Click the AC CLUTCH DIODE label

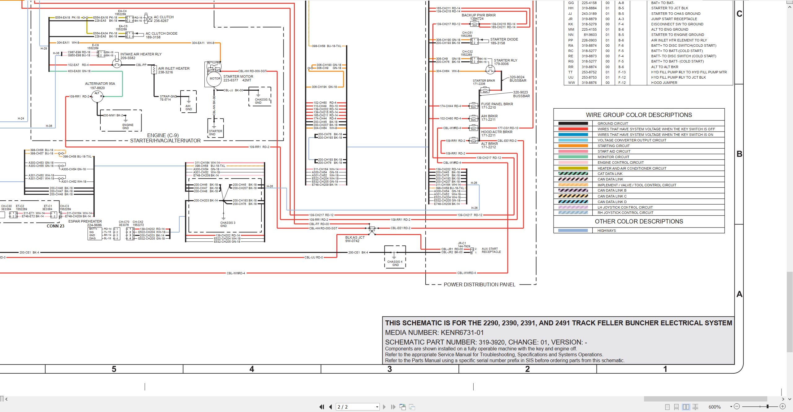161,35
